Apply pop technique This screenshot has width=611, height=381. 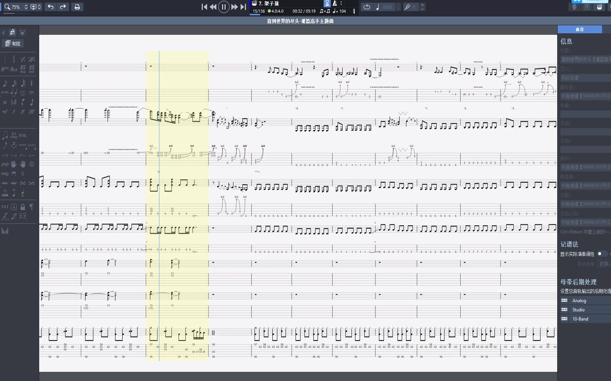coord(5,164)
